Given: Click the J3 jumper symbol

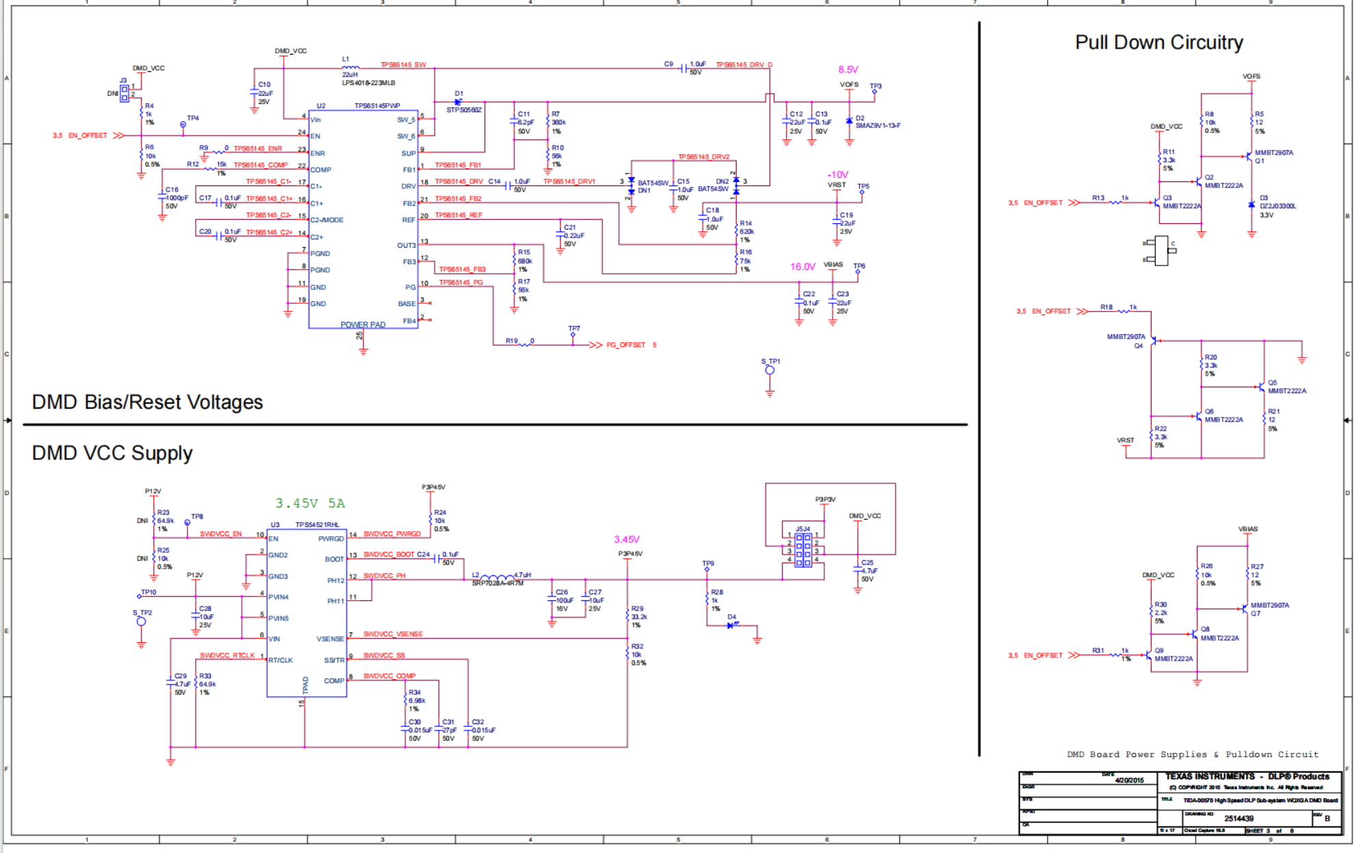Looking at the screenshot, I should (x=124, y=93).
